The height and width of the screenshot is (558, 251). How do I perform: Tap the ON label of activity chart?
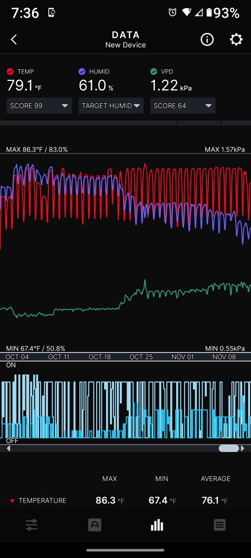pyautogui.click(x=11, y=365)
